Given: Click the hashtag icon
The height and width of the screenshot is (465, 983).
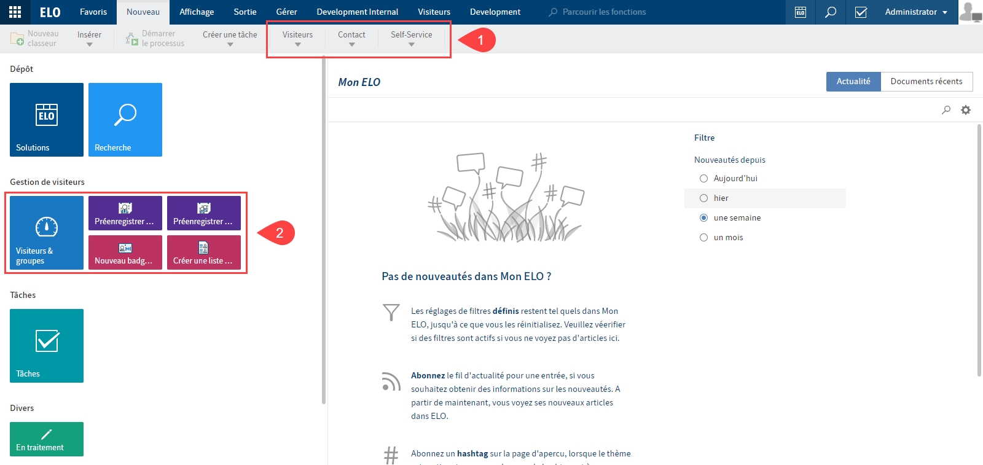Looking at the screenshot, I should point(391,455).
